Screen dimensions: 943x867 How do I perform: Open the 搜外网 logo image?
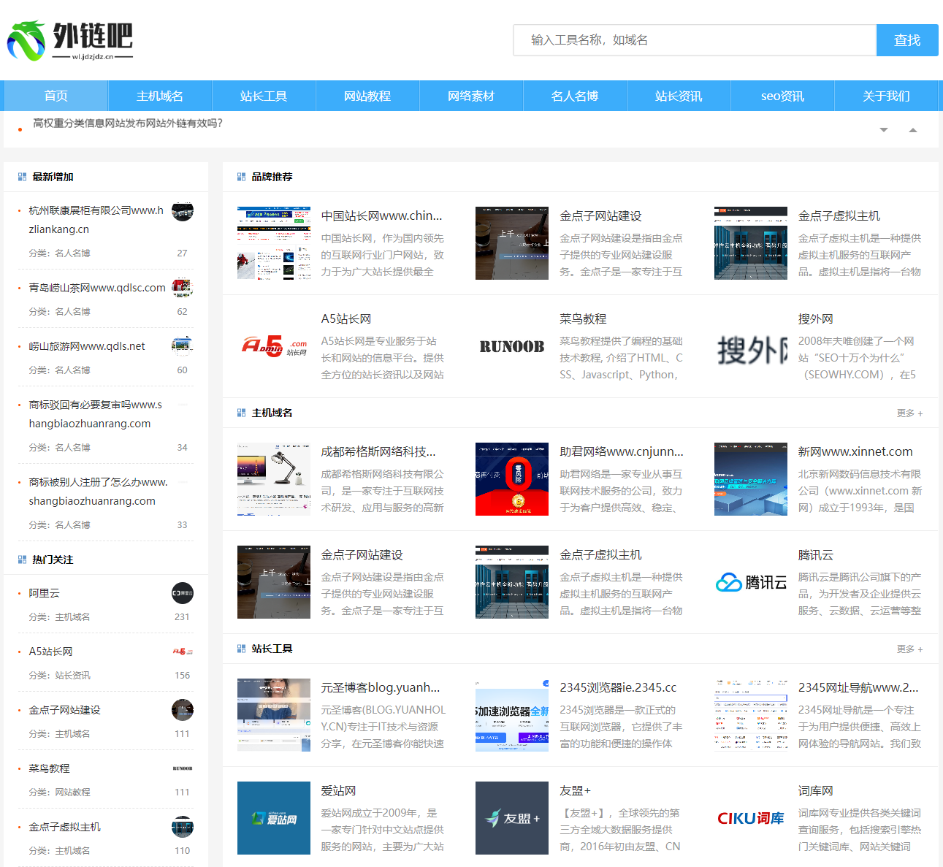[751, 346]
